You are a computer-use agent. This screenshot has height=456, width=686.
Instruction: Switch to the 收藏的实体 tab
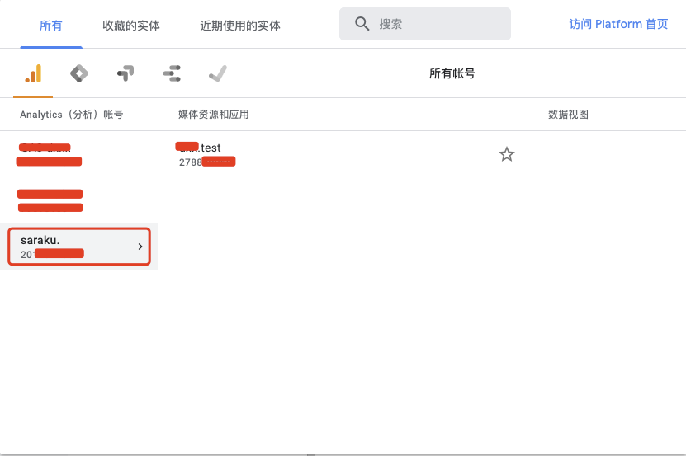tap(130, 26)
